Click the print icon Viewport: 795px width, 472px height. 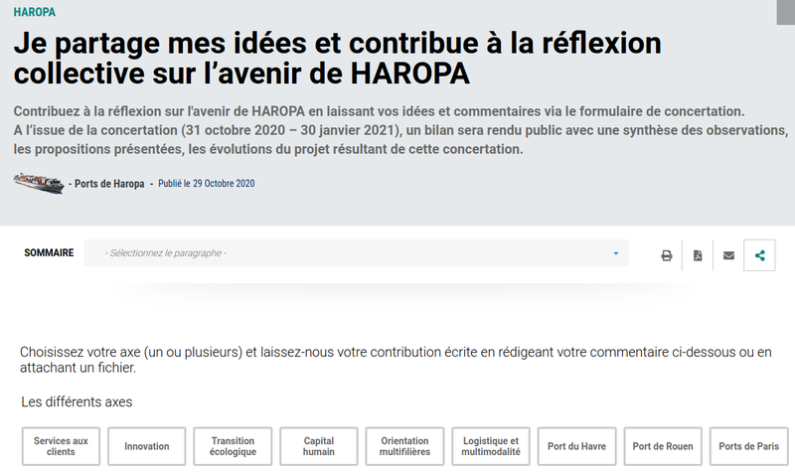pos(666,255)
